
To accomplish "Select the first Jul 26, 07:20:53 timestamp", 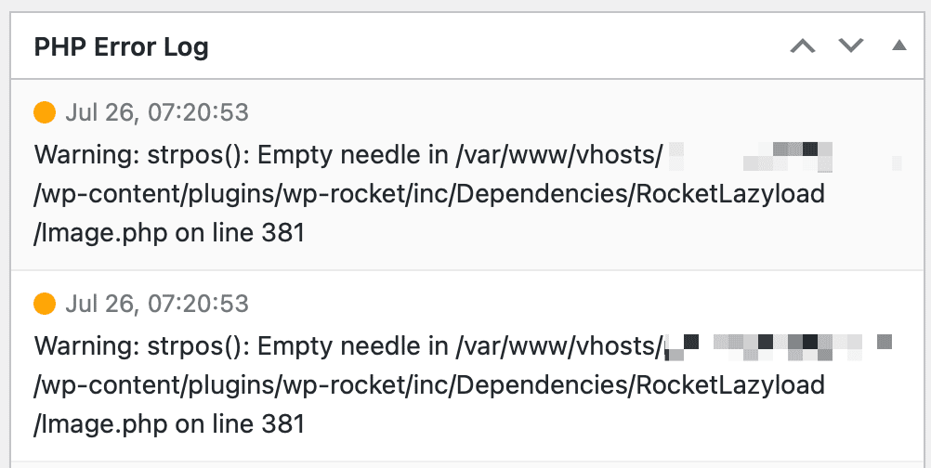I will [157, 112].
